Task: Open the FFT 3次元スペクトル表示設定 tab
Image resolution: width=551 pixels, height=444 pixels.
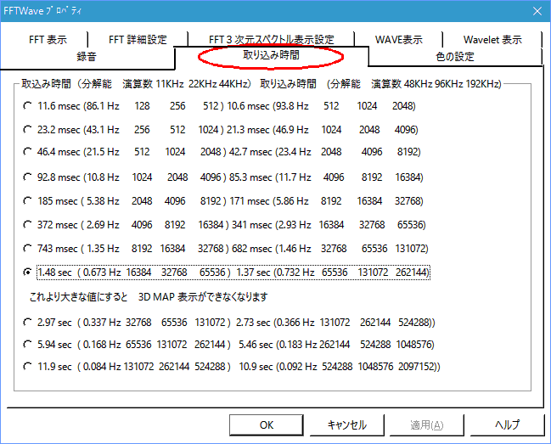Action: (271, 40)
